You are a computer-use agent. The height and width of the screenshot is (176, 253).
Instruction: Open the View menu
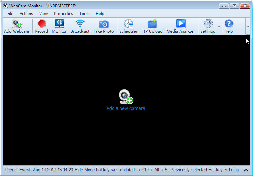(43, 14)
